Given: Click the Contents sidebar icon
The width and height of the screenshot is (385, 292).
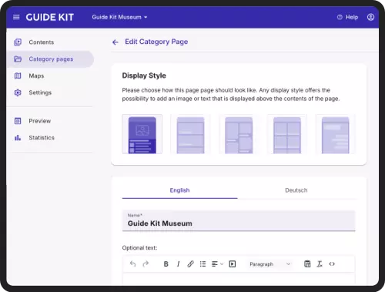Looking at the screenshot, I should 18,42.
